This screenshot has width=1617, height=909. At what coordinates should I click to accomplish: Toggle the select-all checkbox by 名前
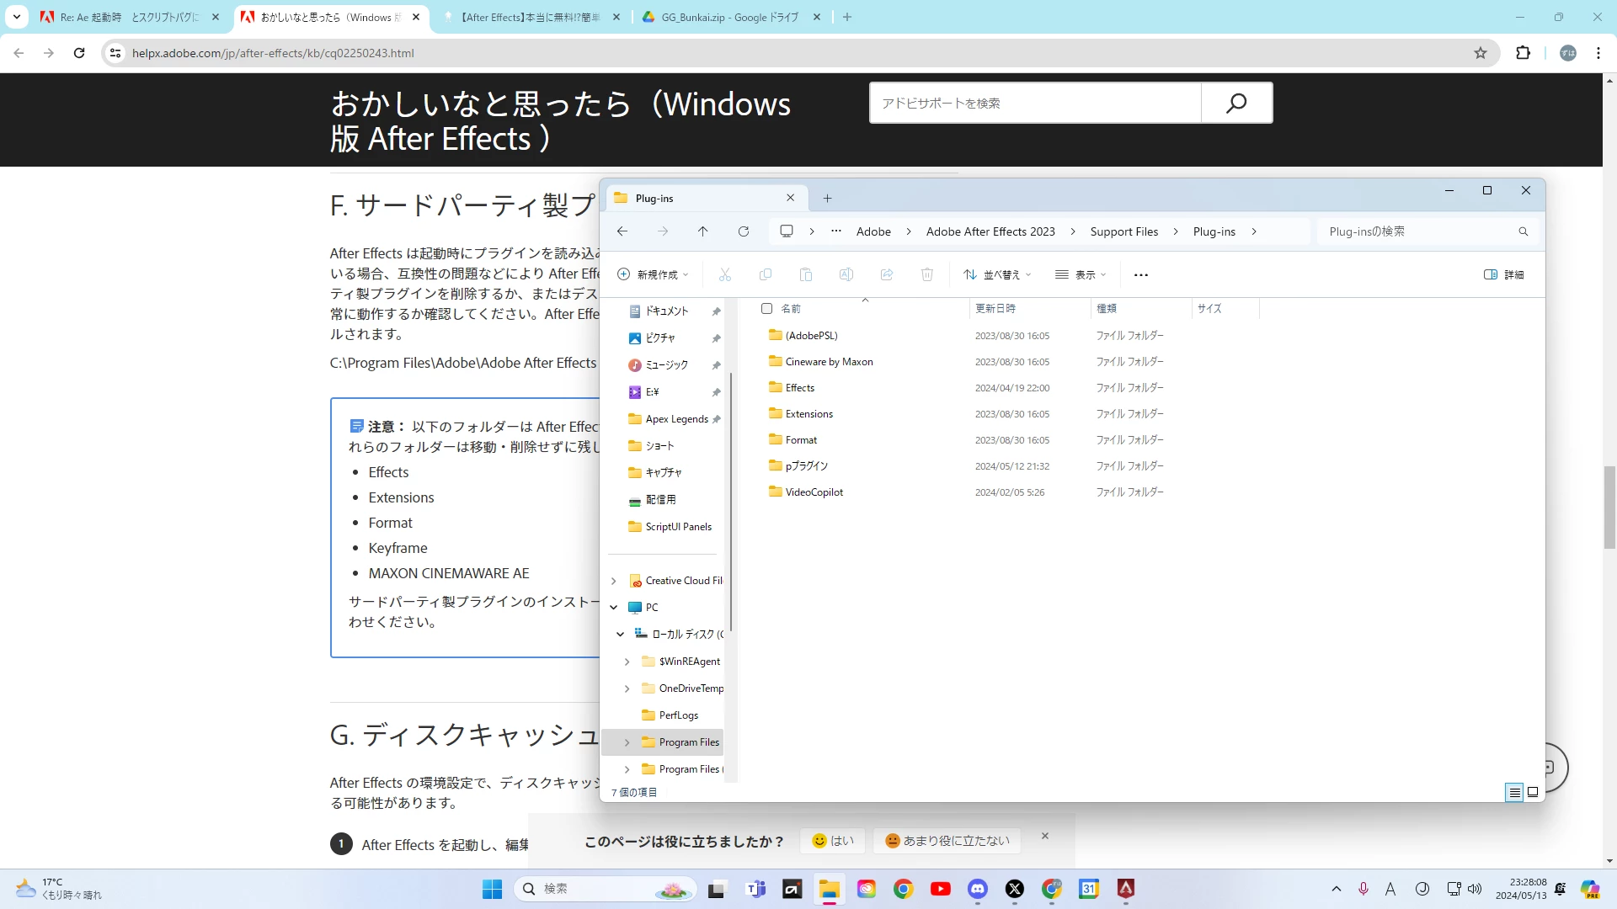766,309
